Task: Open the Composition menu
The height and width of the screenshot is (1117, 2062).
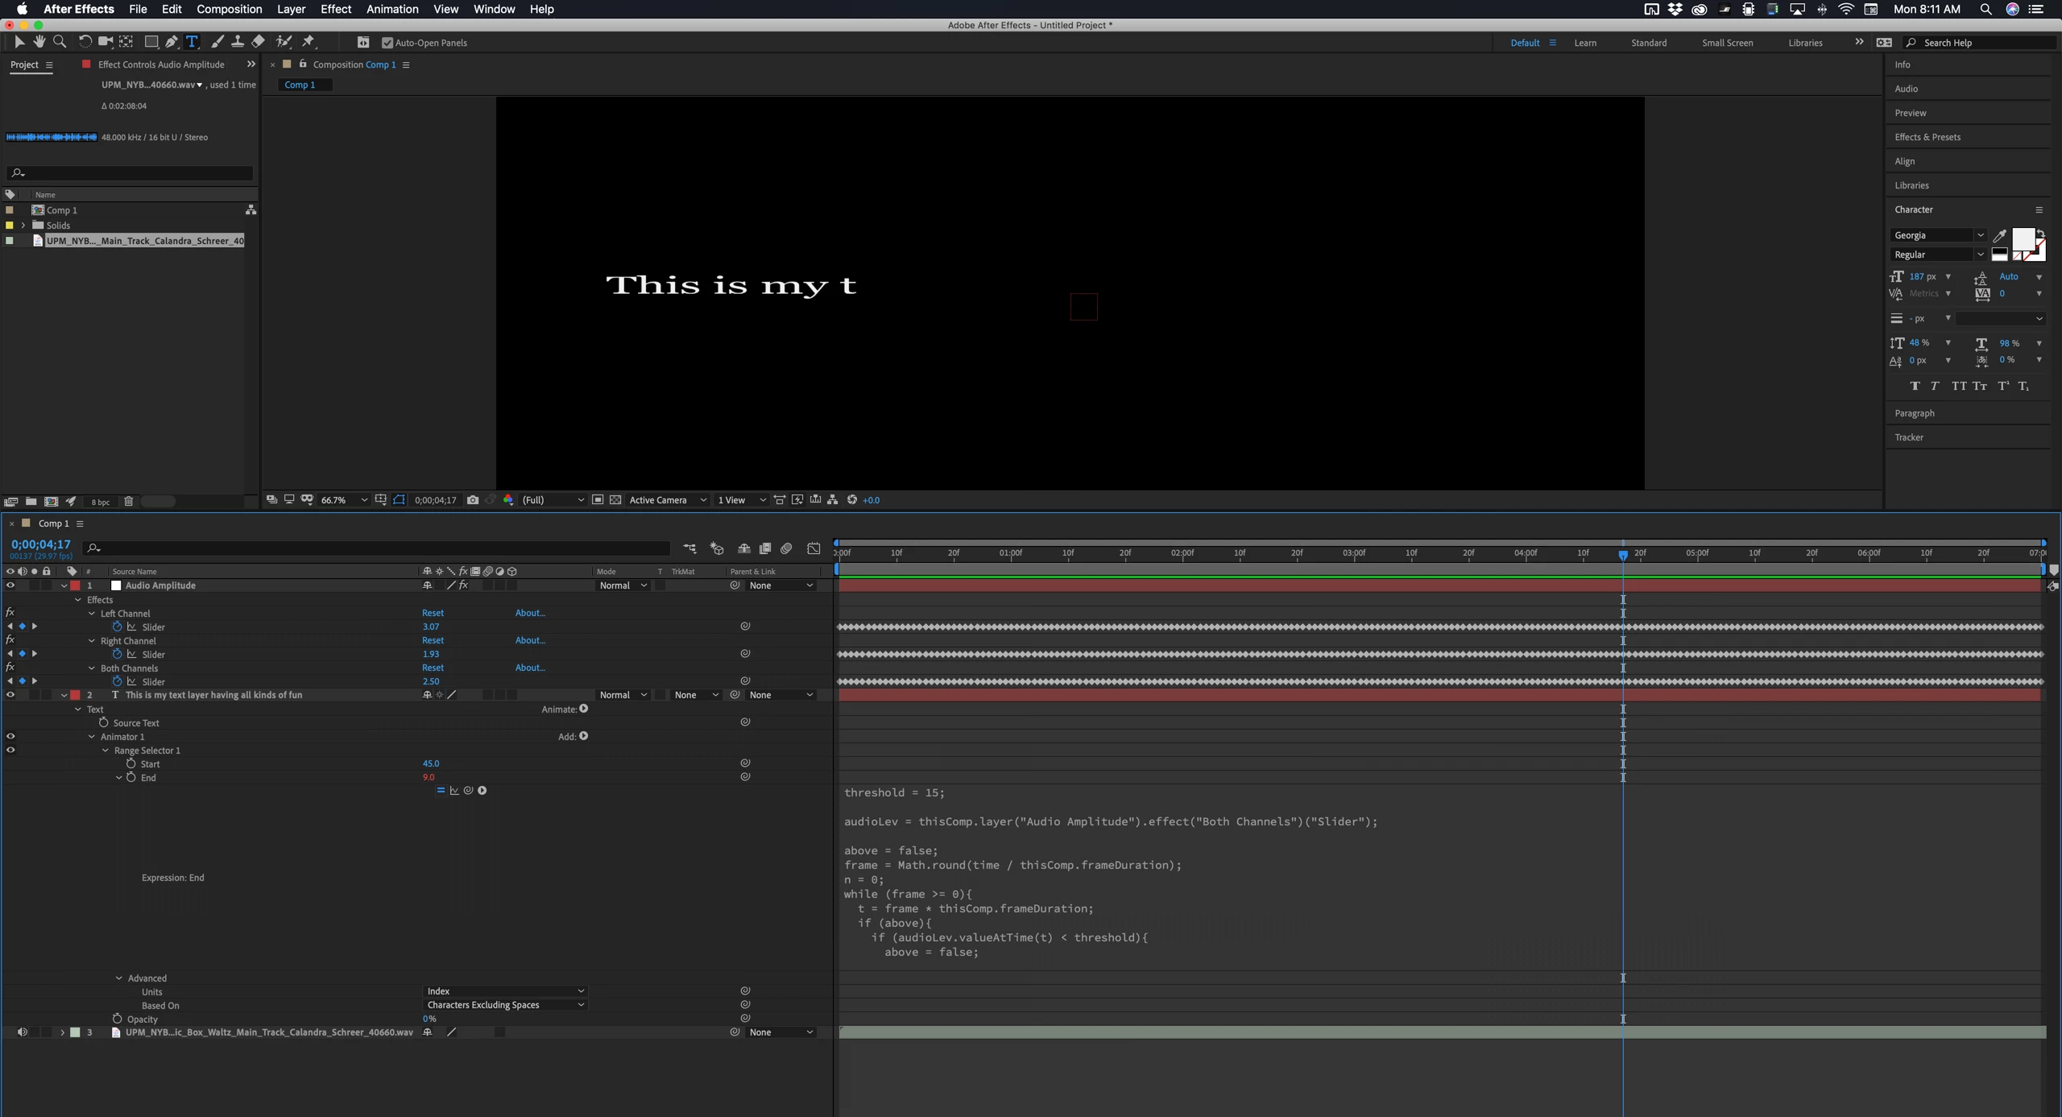Action: point(229,9)
